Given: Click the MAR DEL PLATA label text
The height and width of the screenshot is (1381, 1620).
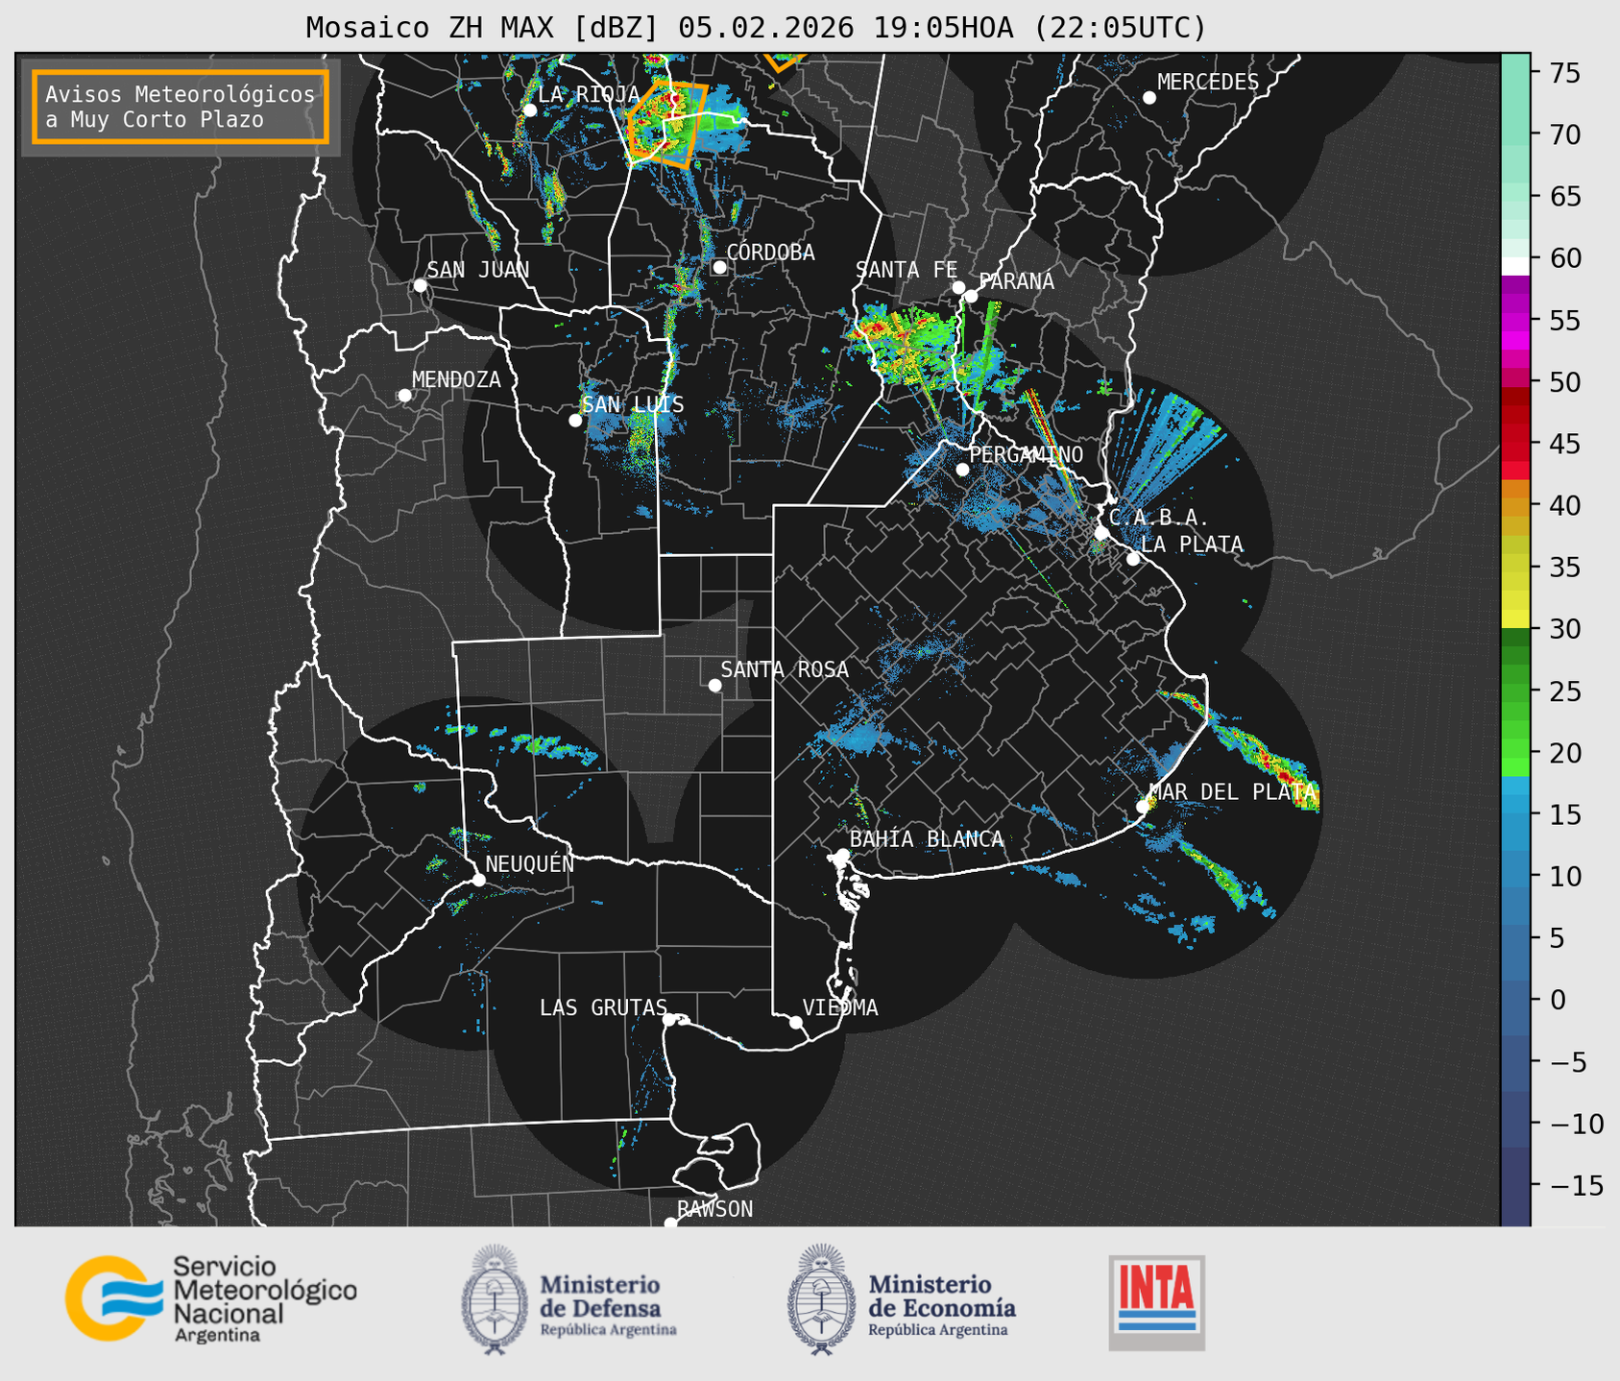Looking at the screenshot, I should pyautogui.click(x=1232, y=791).
